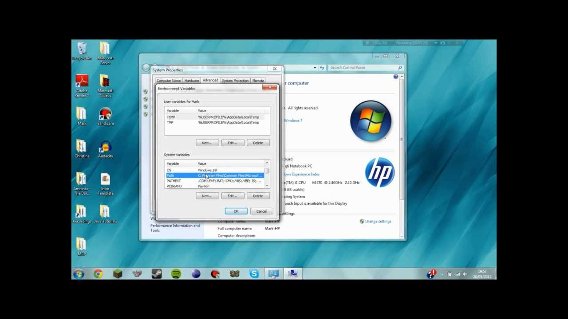Open the Mark folder on desktop
568x319 pixels.
click(82, 116)
